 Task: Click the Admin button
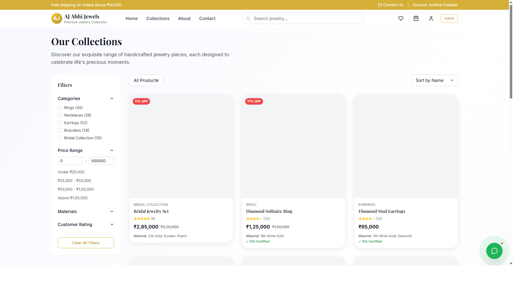449,18
